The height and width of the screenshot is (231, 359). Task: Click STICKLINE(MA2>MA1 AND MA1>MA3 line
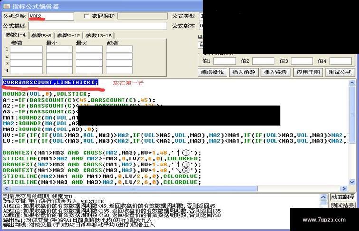tap(102, 176)
